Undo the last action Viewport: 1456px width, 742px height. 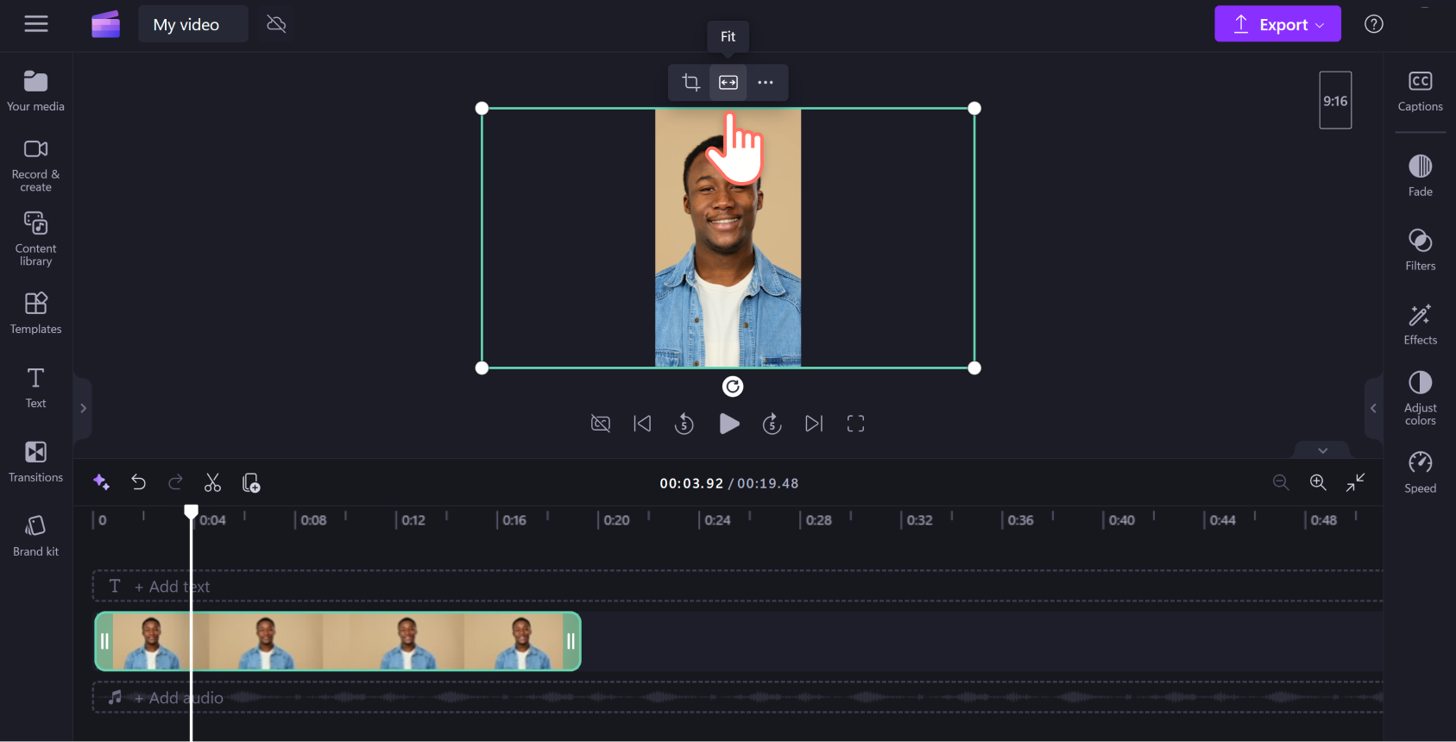(138, 482)
